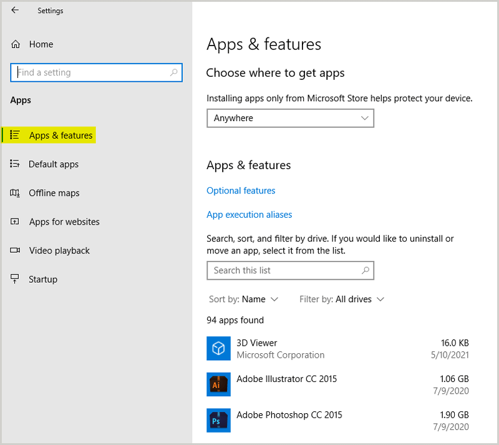499x445 pixels.
Task: Open the Optional features link
Action: coord(241,190)
